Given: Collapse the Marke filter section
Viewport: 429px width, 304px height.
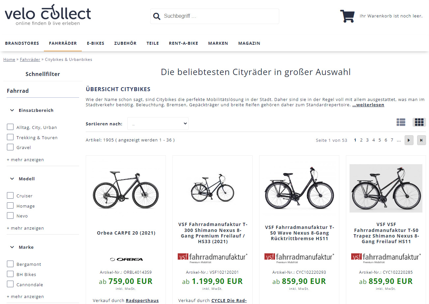Looking at the screenshot, I should [12, 247].
